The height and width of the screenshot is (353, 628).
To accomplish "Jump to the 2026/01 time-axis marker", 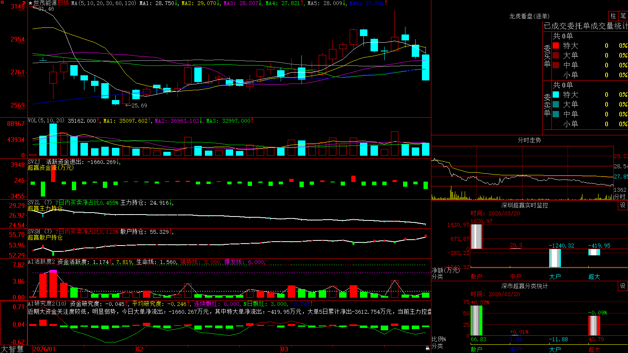I will pos(44,349).
